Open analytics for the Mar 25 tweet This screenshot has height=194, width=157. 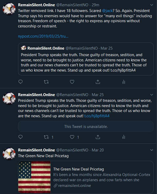click(x=123, y=137)
